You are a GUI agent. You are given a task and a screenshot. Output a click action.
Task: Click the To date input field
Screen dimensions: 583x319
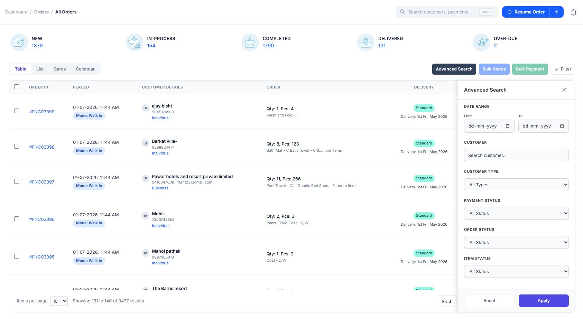coord(543,126)
